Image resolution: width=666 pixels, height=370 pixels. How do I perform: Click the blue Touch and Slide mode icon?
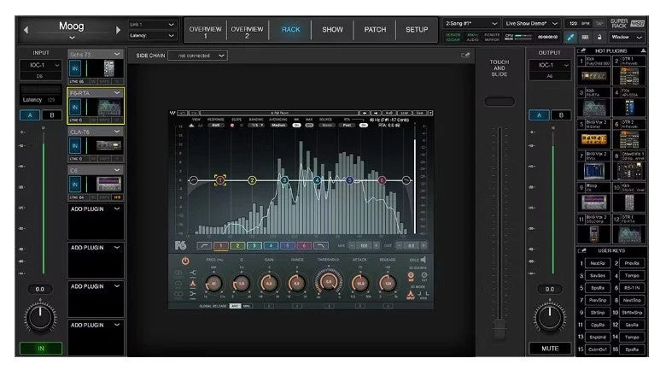click(570, 37)
